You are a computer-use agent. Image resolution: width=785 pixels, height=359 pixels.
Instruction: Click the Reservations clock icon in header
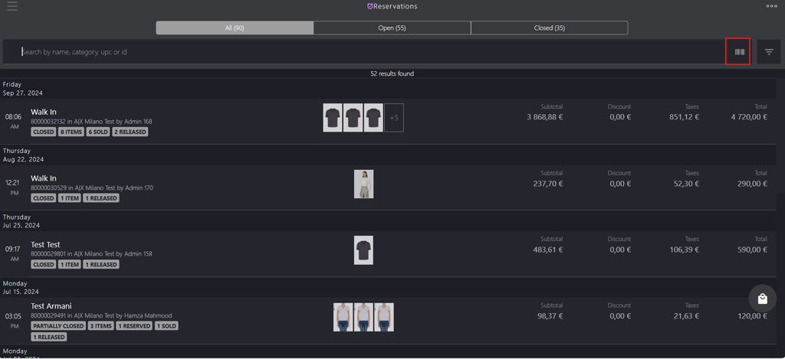(x=370, y=6)
